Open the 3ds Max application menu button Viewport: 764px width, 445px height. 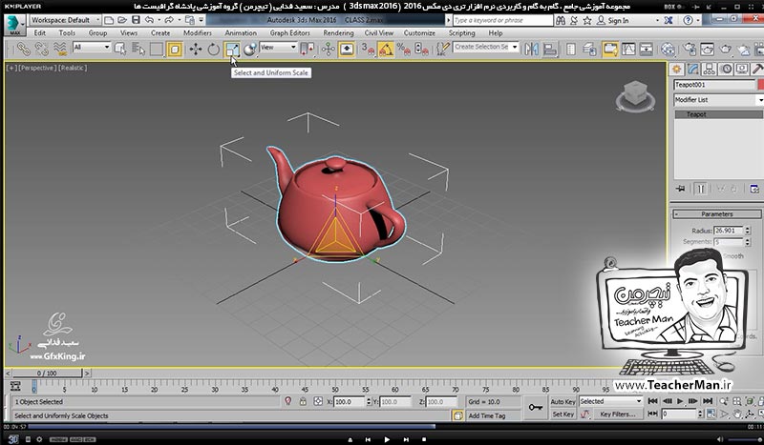pos(14,24)
